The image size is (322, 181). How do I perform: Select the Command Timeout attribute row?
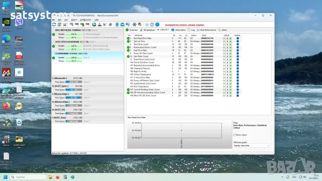185,68
